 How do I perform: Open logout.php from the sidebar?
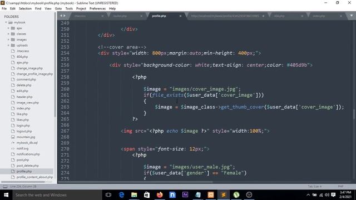pos(24,131)
